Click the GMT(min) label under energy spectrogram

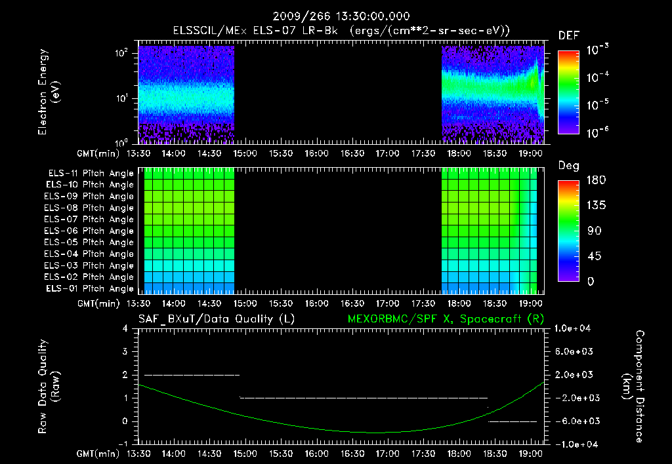click(x=98, y=153)
